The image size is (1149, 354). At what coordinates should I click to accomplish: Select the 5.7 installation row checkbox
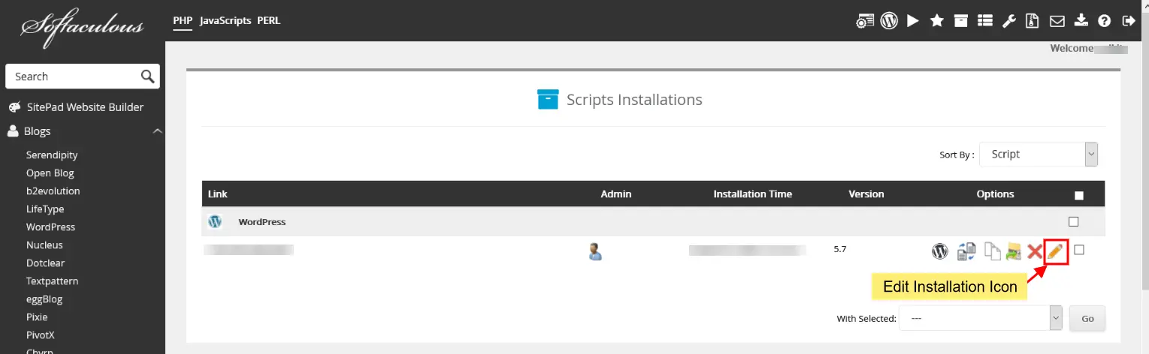1079,250
